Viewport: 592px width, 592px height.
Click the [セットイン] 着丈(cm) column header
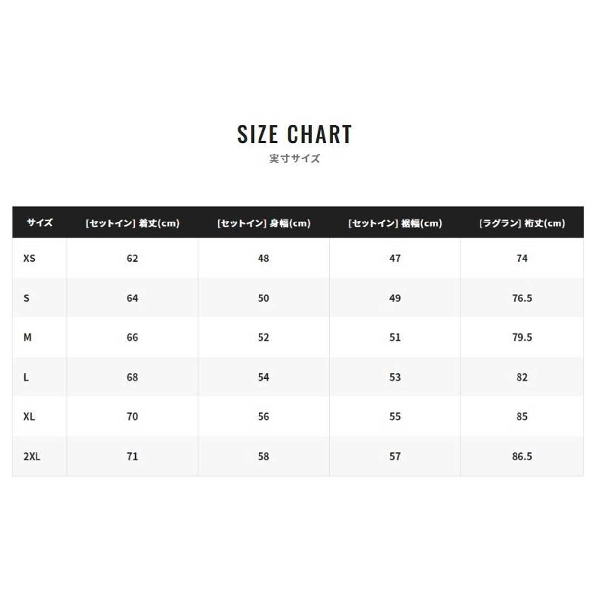coord(132,223)
